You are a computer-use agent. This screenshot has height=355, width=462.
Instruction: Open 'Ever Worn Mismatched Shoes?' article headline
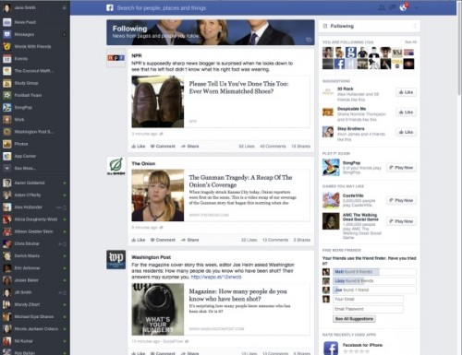coord(238,88)
